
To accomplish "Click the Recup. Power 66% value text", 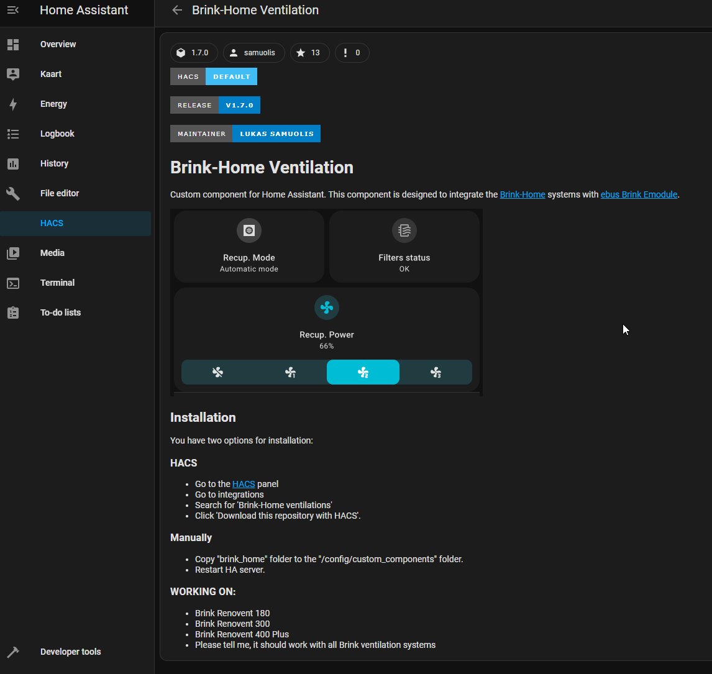I will [326, 346].
